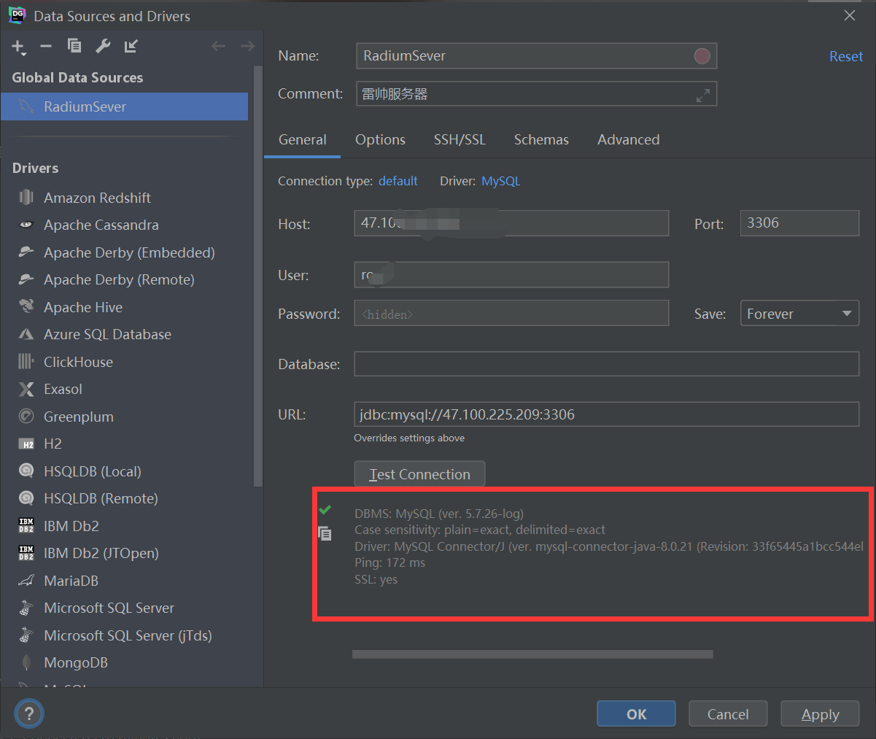Select the RadiumSever data source
The width and height of the screenshot is (876, 739).
tap(125, 107)
